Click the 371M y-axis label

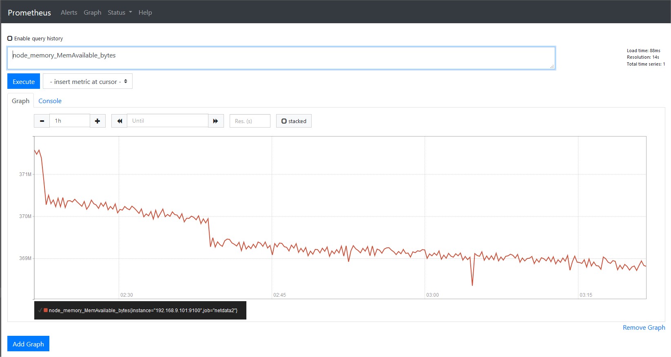click(25, 174)
